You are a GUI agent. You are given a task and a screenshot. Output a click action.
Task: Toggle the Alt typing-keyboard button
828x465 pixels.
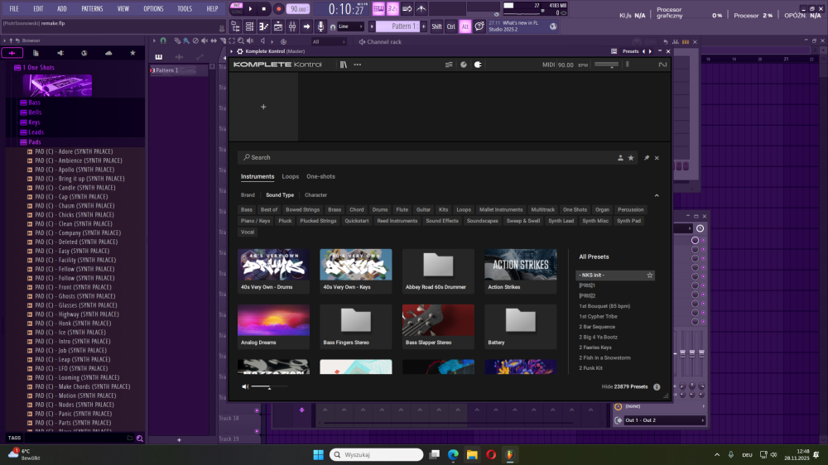[x=465, y=26]
